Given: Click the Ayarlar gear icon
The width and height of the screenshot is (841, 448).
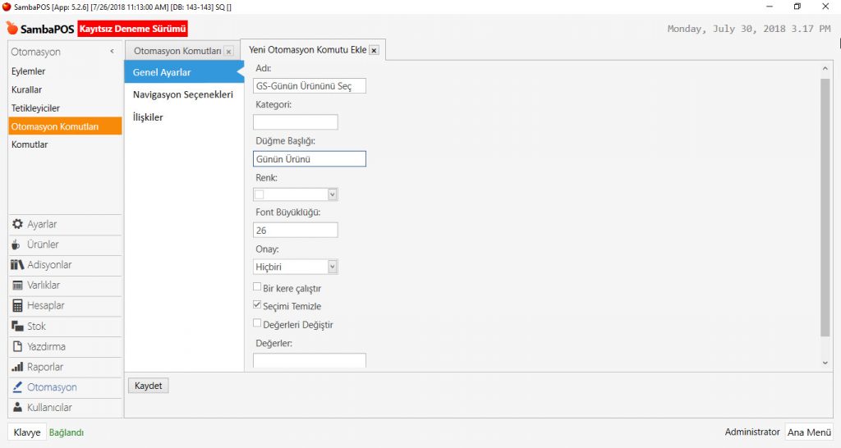Looking at the screenshot, I should pos(17,224).
